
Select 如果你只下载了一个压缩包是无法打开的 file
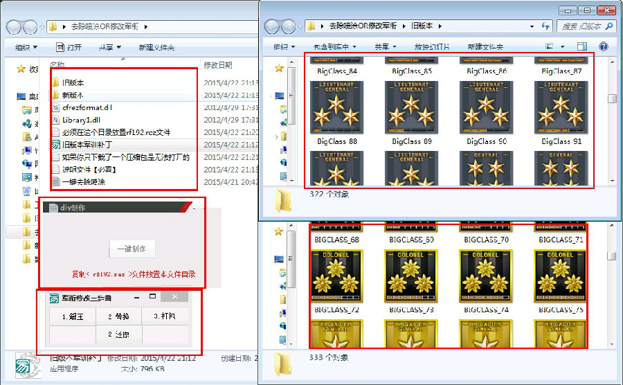[x=120, y=157]
